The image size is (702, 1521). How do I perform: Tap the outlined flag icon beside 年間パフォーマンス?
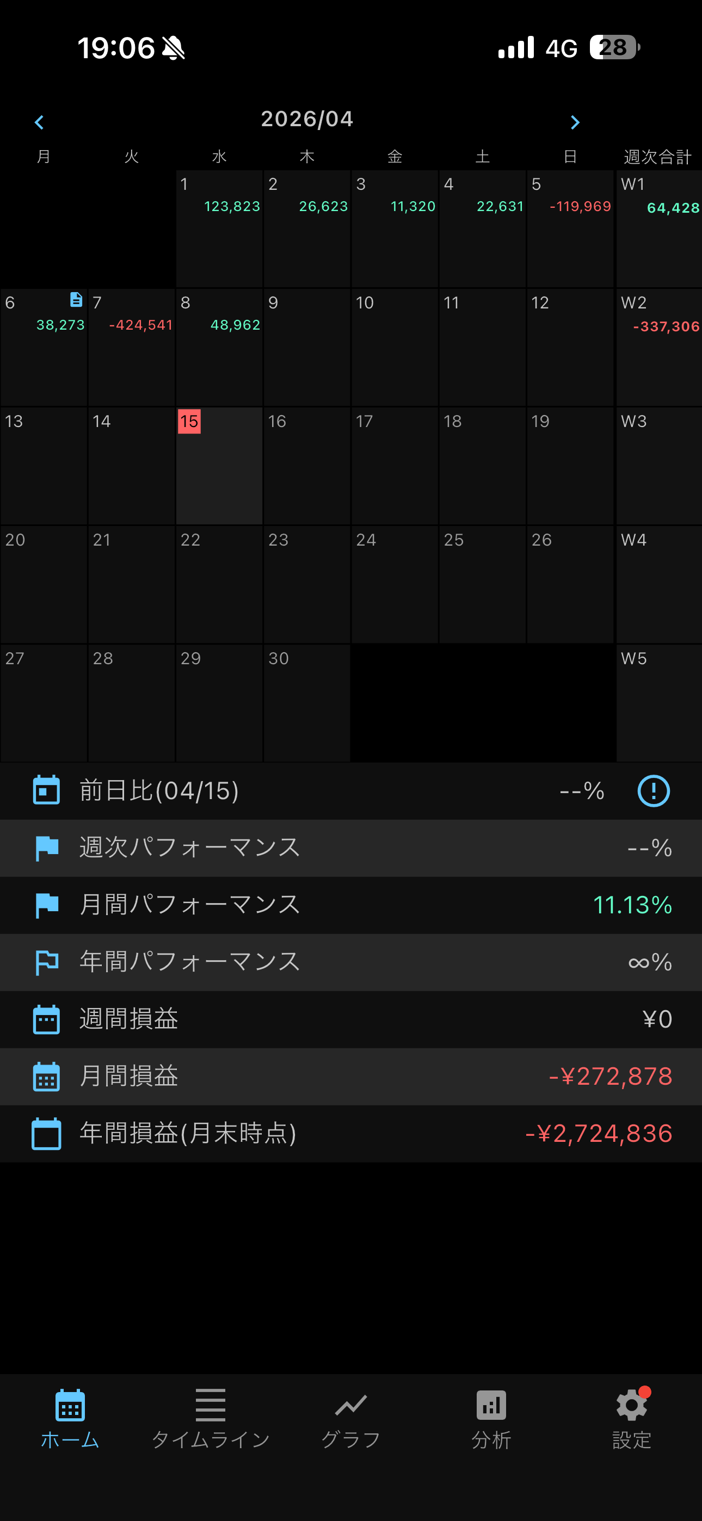[47, 962]
